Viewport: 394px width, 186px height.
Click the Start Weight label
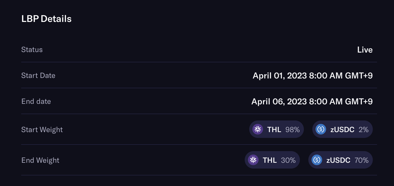click(42, 130)
